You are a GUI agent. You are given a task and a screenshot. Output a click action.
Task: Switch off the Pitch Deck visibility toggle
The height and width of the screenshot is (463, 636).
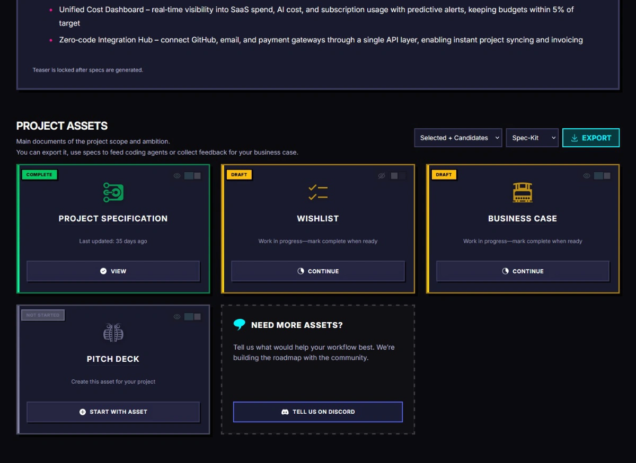[192, 317]
